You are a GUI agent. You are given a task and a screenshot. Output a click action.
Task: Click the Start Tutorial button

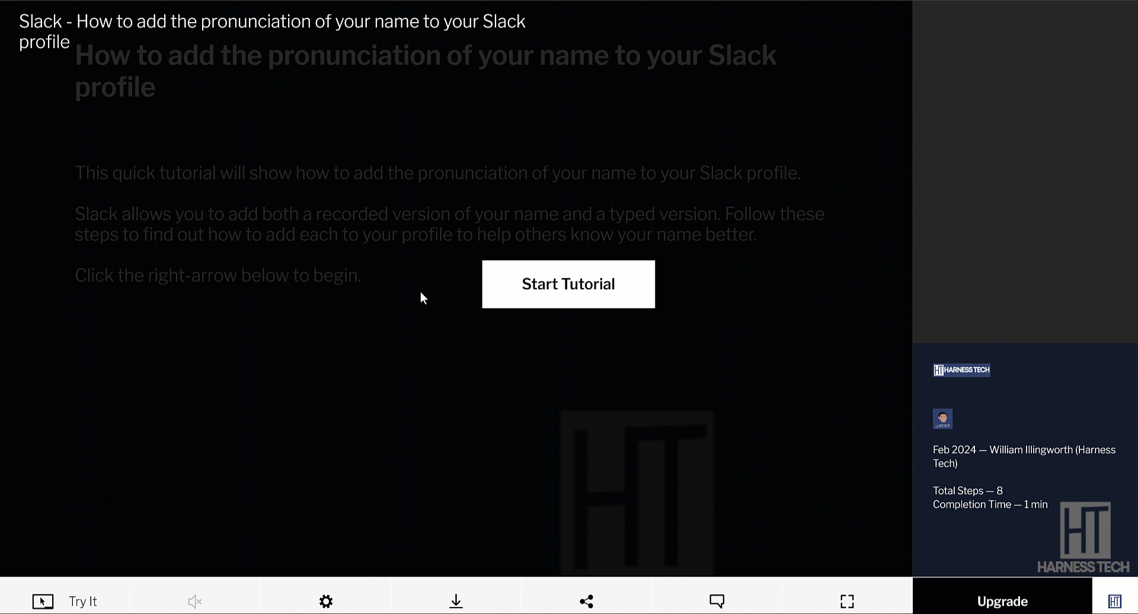(568, 284)
